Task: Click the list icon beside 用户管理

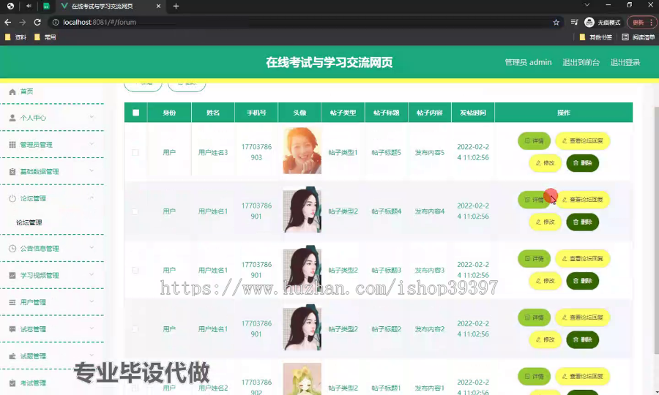Action: tap(12, 302)
